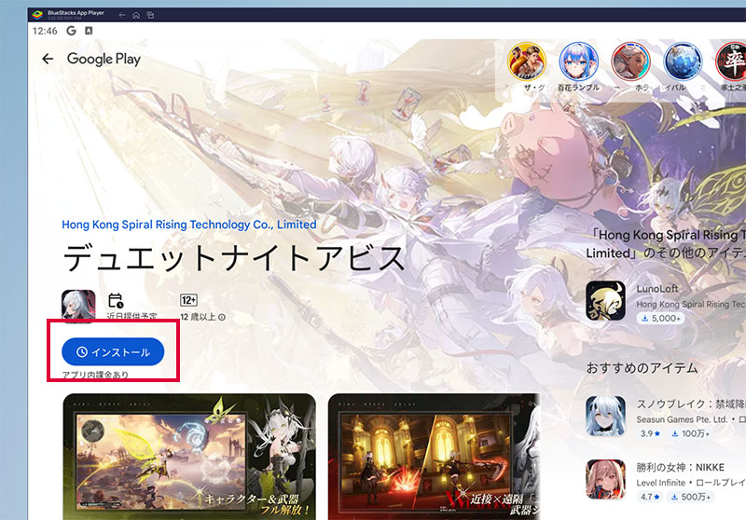Click the Google G icon in status bar

[x=71, y=31]
